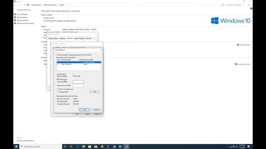The width and height of the screenshot is (266, 149).
Task: Launch Google Chrome from taskbar
Action: 102,147
